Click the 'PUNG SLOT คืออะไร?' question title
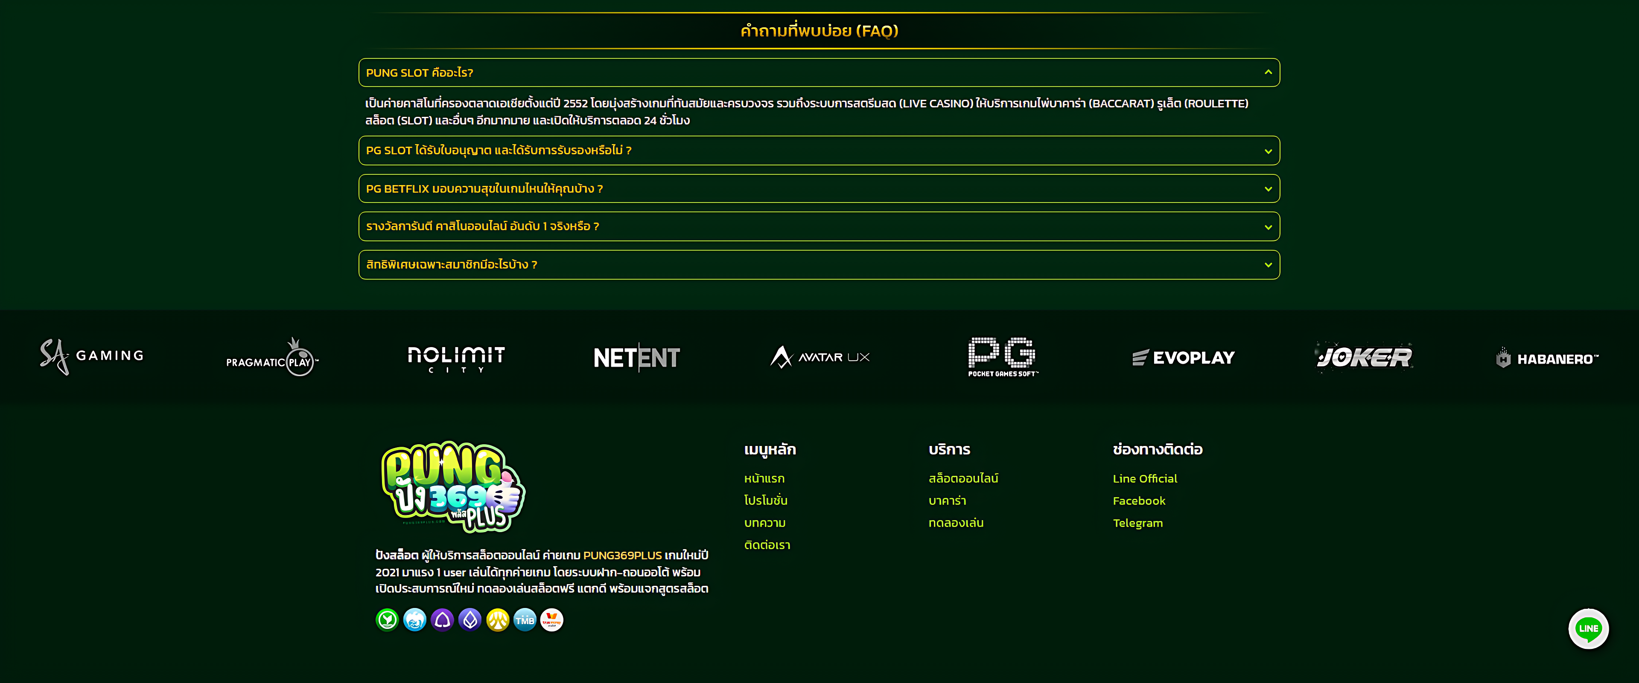1639x683 pixels. [419, 72]
